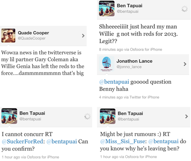The width and height of the screenshot is (191, 161).
Task: Open @bentapuai mention in the 'Can you confirm' tweet
Action: (x=62, y=141)
